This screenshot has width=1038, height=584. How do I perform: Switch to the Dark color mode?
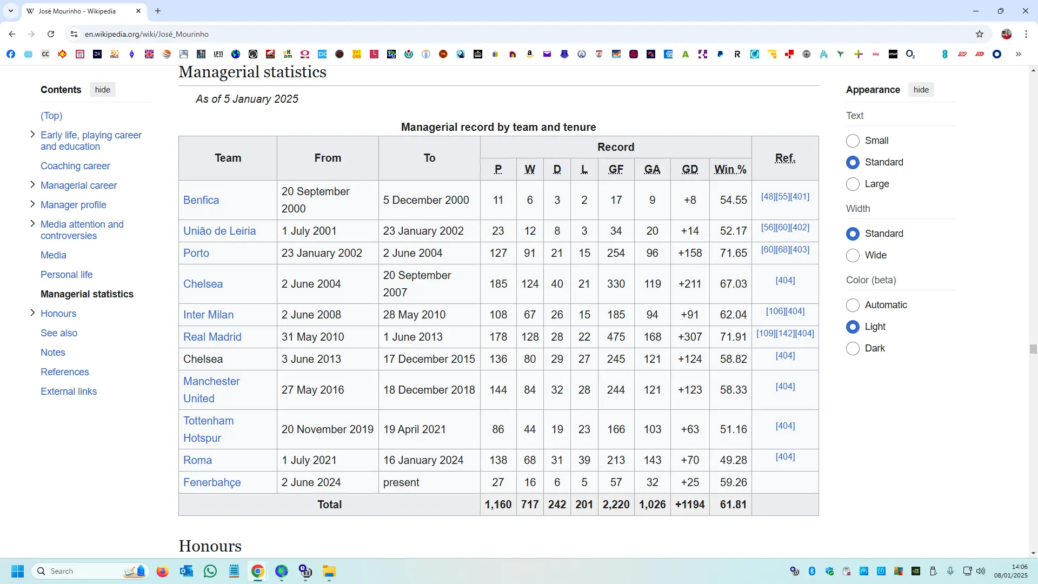pos(853,348)
